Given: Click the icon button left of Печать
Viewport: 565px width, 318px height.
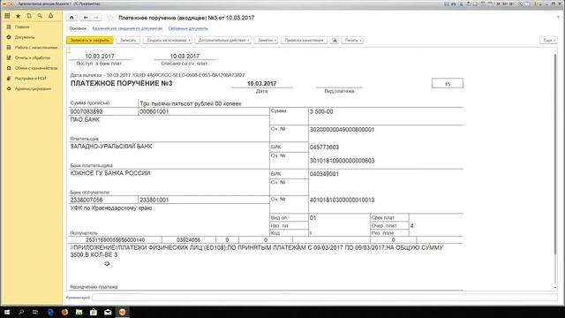Looking at the screenshot, I should tap(335, 40).
